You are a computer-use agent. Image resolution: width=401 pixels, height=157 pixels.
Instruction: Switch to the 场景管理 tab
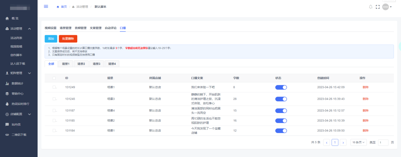[x=65, y=28]
